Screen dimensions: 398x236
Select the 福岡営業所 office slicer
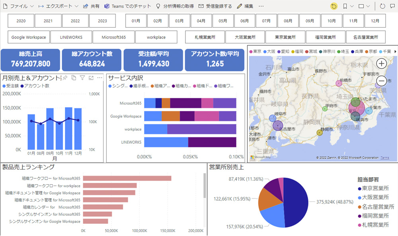(x=326, y=37)
